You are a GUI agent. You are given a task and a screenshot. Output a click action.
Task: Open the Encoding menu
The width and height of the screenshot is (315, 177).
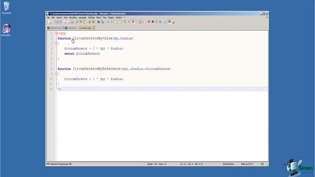coord(73,18)
